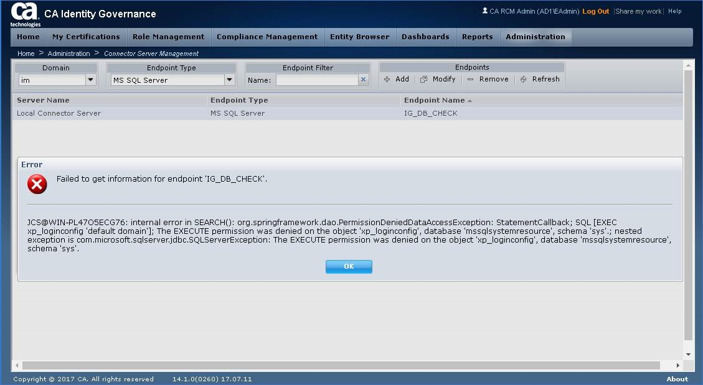Click the 'Connector Server Management' breadcrumb text

pyautogui.click(x=151, y=53)
